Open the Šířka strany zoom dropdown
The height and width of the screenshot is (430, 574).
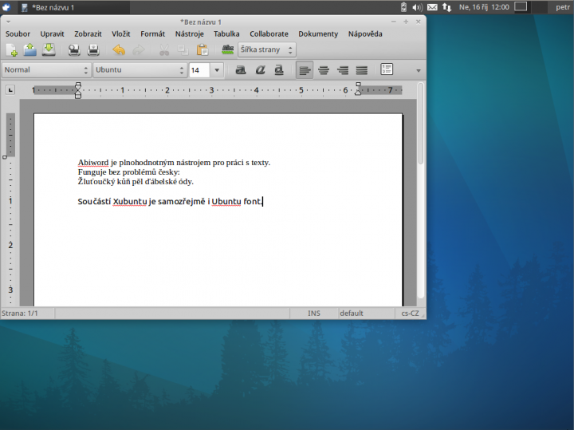267,49
